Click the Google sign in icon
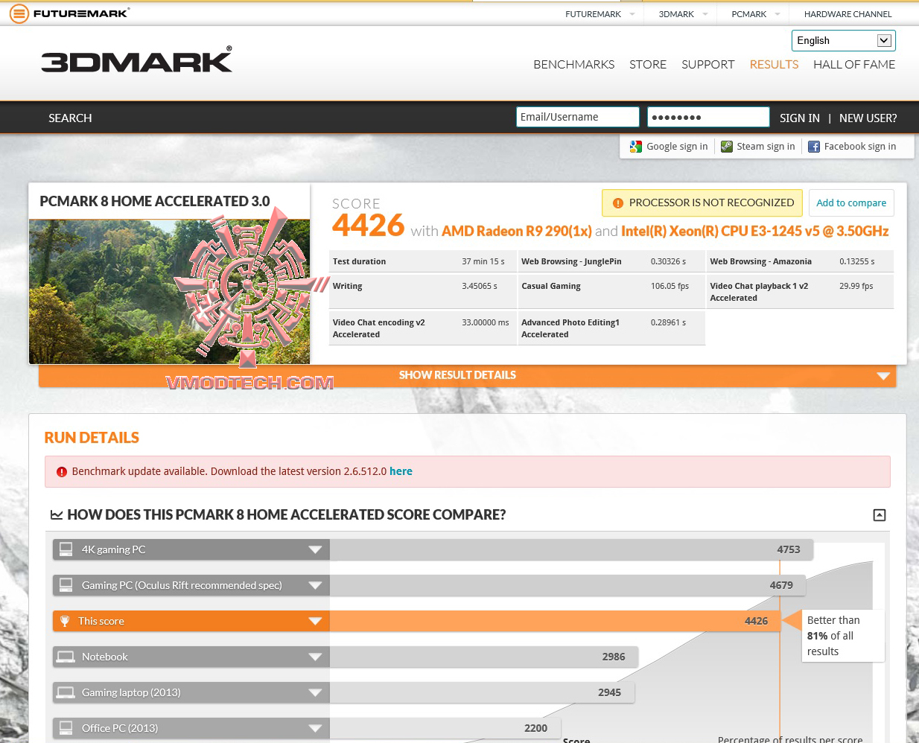This screenshot has width=919, height=743. click(635, 147)
